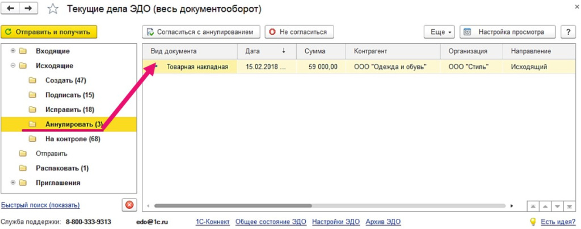This screenshot has width=581, height=229.
Task: Click the Не согласиться button
Action: pos(300,32)
